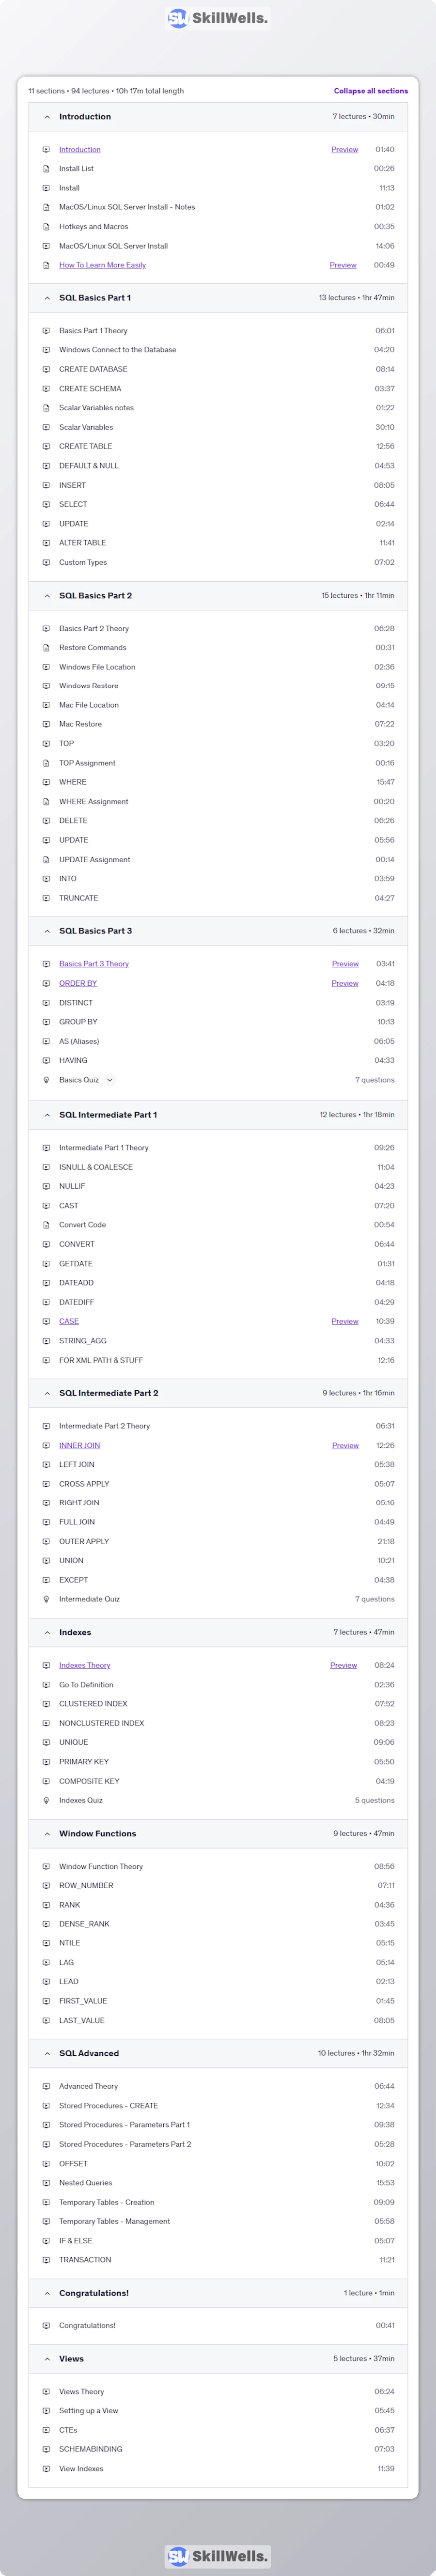Preview the How To Learn More Easily lecture
The height and width of the screenshot is (2576, 436).
[x=343, y=265]
